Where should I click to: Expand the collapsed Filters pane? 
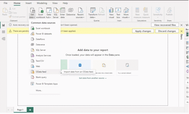(181, 37)
